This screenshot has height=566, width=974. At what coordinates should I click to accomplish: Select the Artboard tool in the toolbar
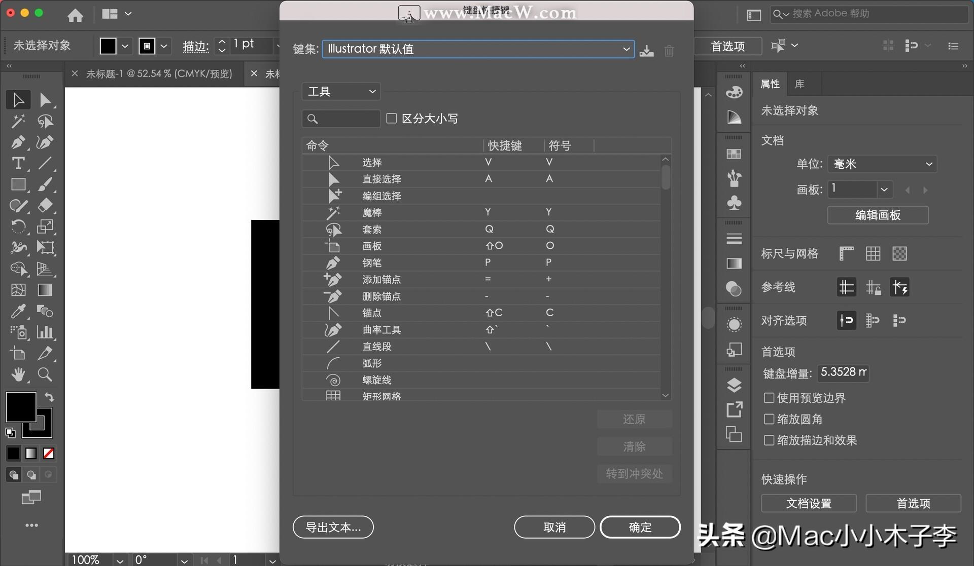click(x=18, y=353)
